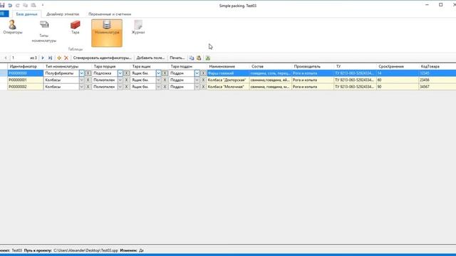
Task: Expand Поддон dropdown in PI00000000 row
Action: tap(197, 73)
